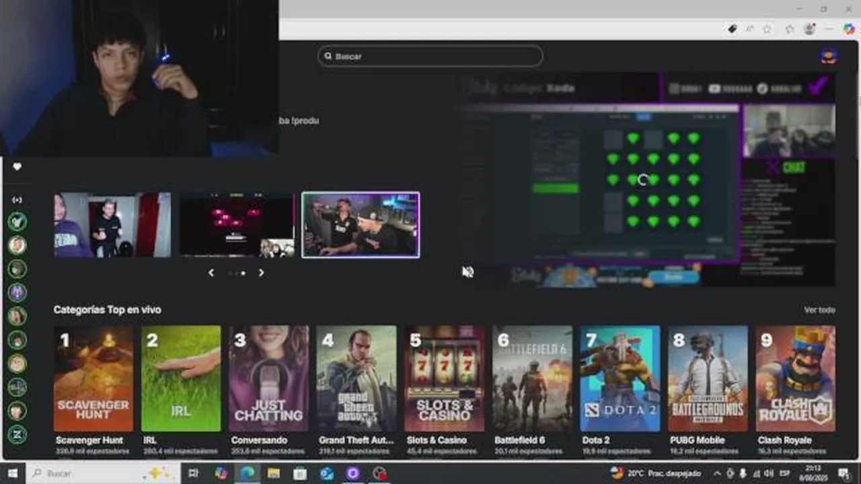The height and width of the screenshot is (484, 861).
Task: Select the first featured stream thumbnail
Action: [x=112, y=225]
